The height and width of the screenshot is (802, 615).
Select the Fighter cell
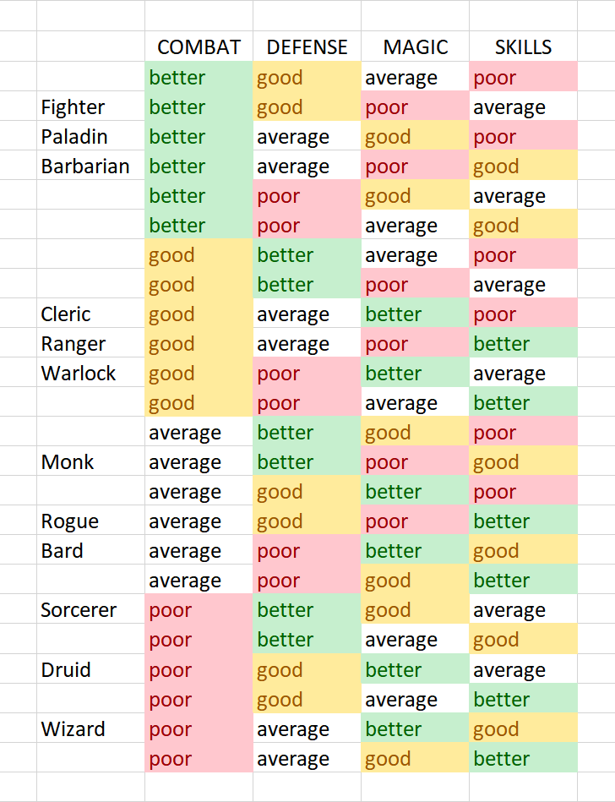[x=90, y=107]
